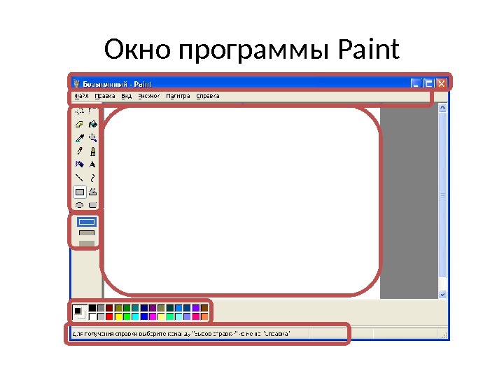Pick the bright red swatch
The image size is (504, 378).
click(109, 316)
